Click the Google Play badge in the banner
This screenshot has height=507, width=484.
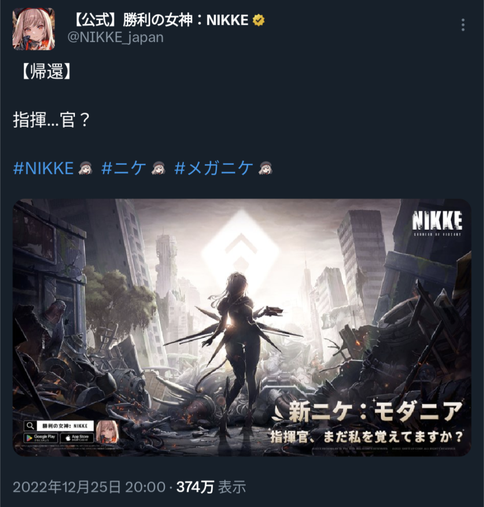coord(41,438)
